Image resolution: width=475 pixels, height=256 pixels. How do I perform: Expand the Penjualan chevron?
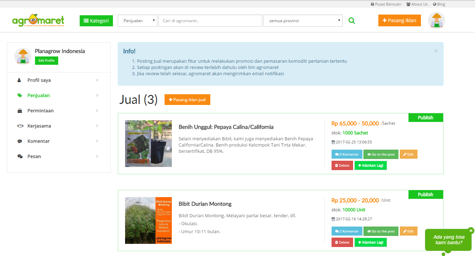click(x=97, y=96)
